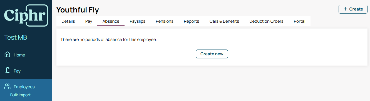View the Reports tab
The height and width of the screenshot is (101, 370).
[x=192, y=21]
